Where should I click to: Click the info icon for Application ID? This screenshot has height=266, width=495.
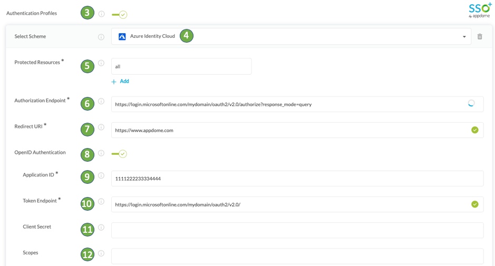pos(101,175)
